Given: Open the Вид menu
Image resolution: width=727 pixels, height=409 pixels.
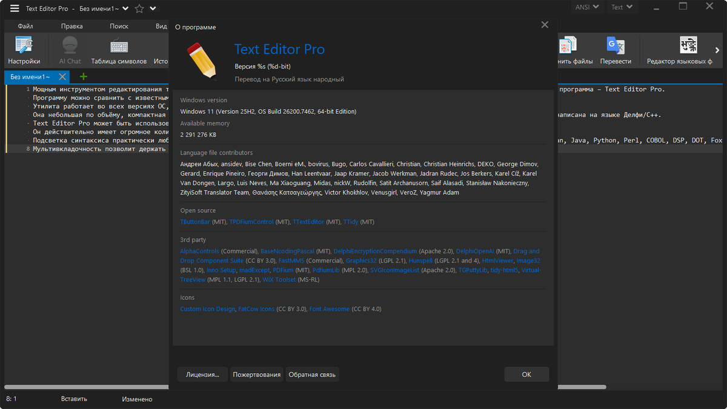Looking at the screenshot, I should [161, 26].
